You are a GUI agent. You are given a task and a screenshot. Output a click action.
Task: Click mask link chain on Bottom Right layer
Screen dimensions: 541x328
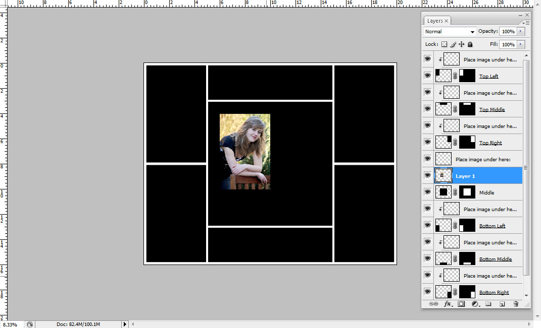[455, 292]
